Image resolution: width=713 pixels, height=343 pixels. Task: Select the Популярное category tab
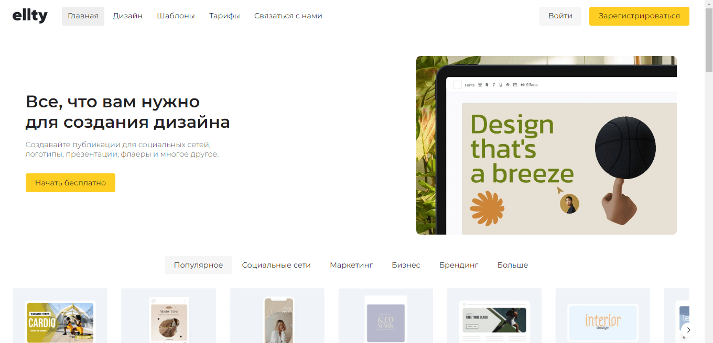(198, 265)
